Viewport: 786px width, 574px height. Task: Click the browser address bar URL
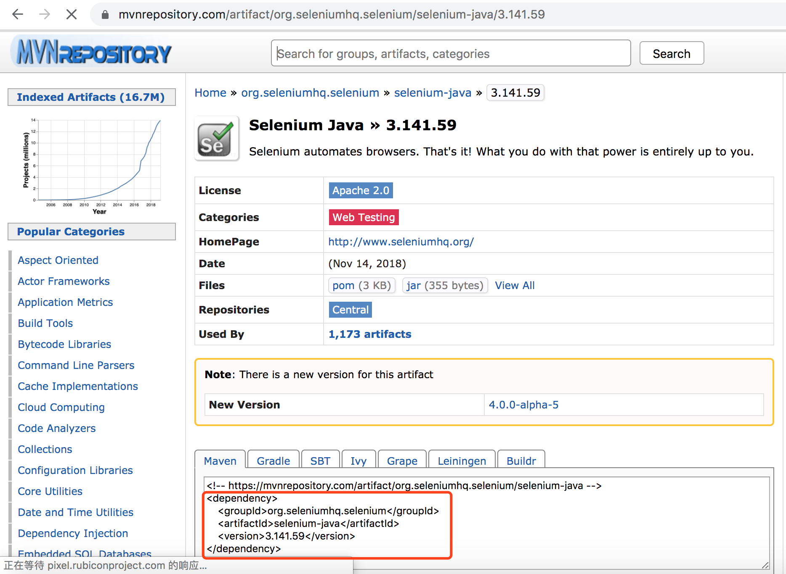pos(332,14)
